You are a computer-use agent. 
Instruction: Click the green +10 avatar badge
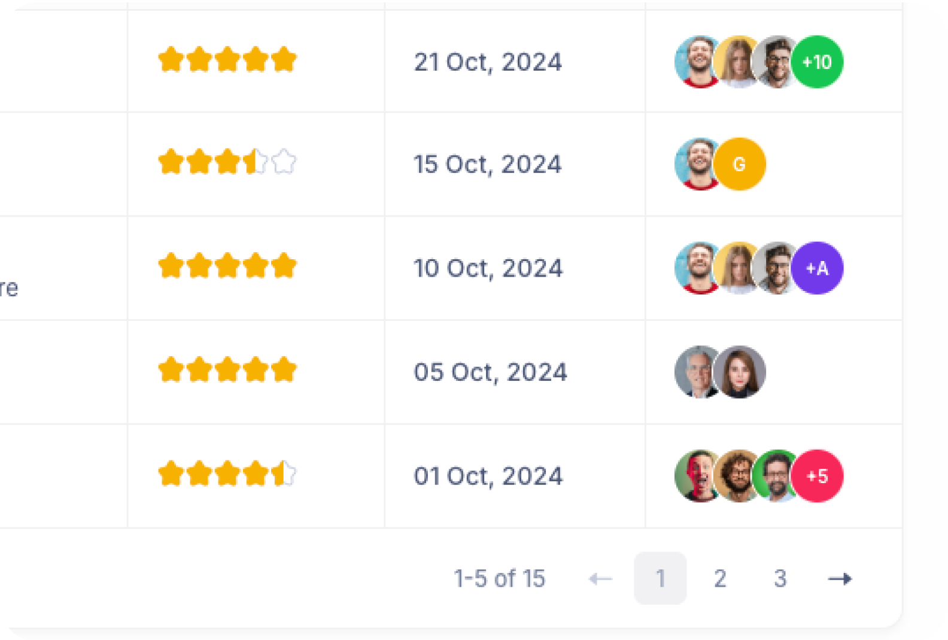pos(817,62)
